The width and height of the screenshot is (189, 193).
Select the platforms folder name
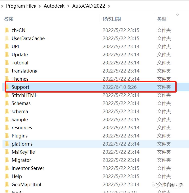coord(22,144)
